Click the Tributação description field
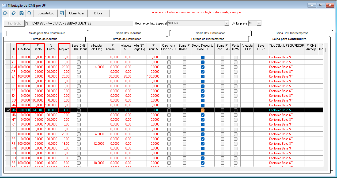 [x=79, y=23]
